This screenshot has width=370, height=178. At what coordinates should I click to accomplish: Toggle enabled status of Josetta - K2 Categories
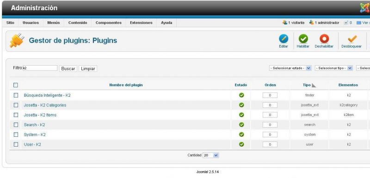[x=241, y=105]
